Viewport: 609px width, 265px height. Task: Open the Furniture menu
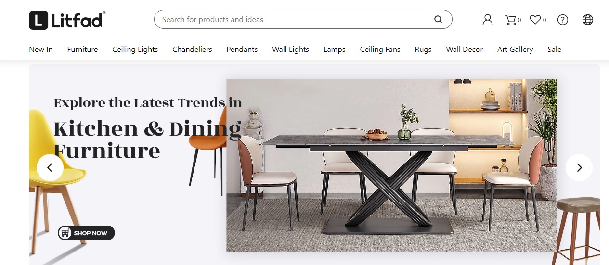(82, 49)
